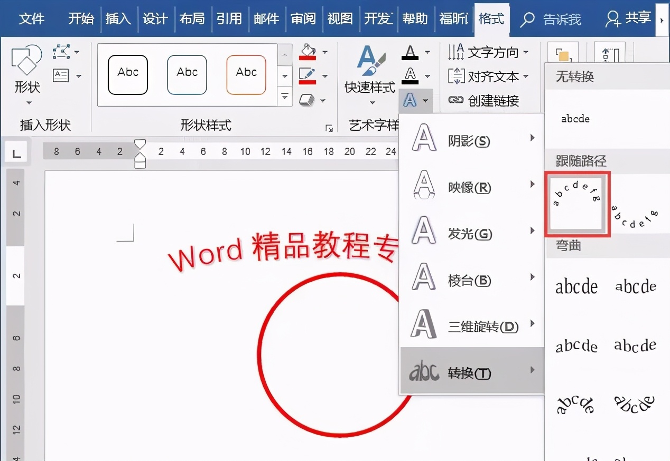Open the 快速样式 WordArt styles

370,75
